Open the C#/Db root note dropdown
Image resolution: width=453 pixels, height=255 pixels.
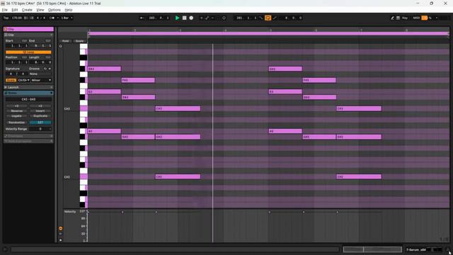[23, 80]
